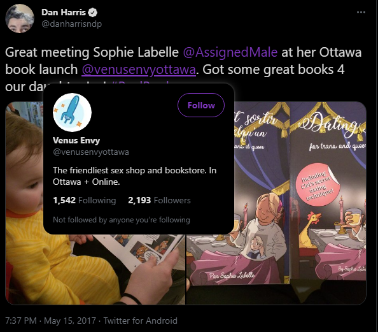Click the Venus Envy rocket avatar
378x332 pixels.
pos(72,112)
